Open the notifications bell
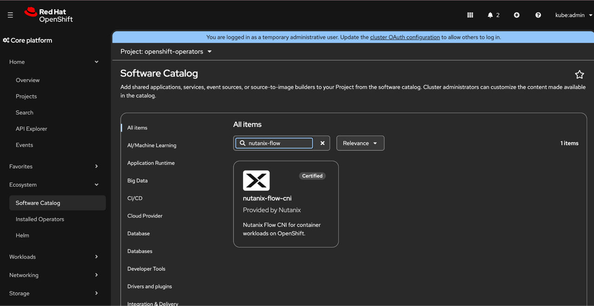594x306 pixels. (x=493, y=15)
